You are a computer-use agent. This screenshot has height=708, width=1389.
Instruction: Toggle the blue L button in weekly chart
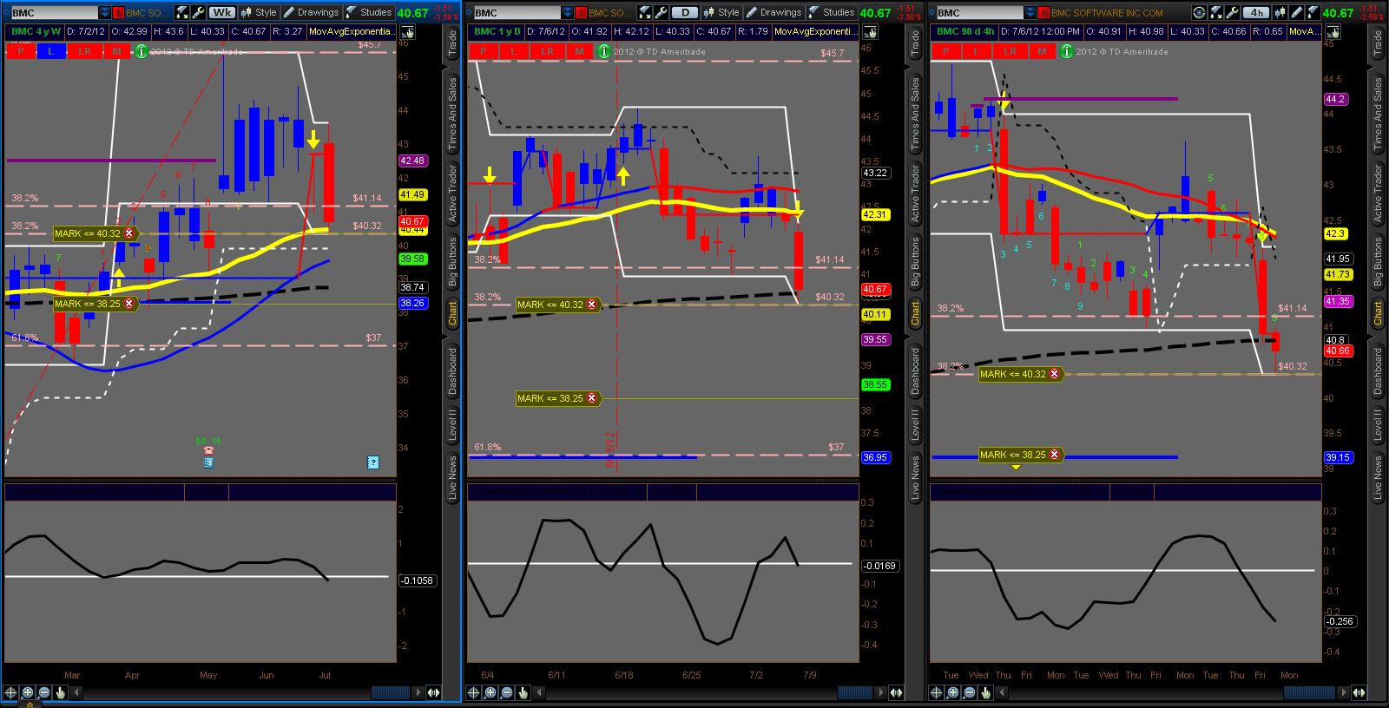click(x=51, y=51)
